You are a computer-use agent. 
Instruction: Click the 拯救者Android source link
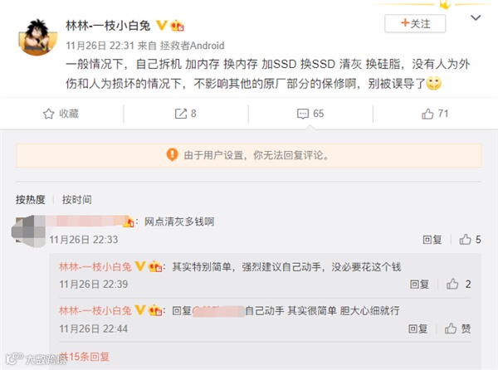(x=193, y=46)
